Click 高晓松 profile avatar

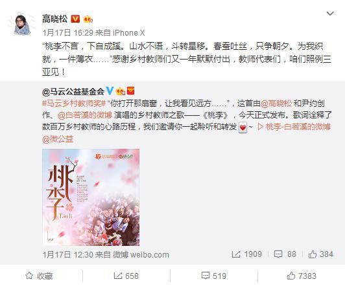click(x=22, y=25)
